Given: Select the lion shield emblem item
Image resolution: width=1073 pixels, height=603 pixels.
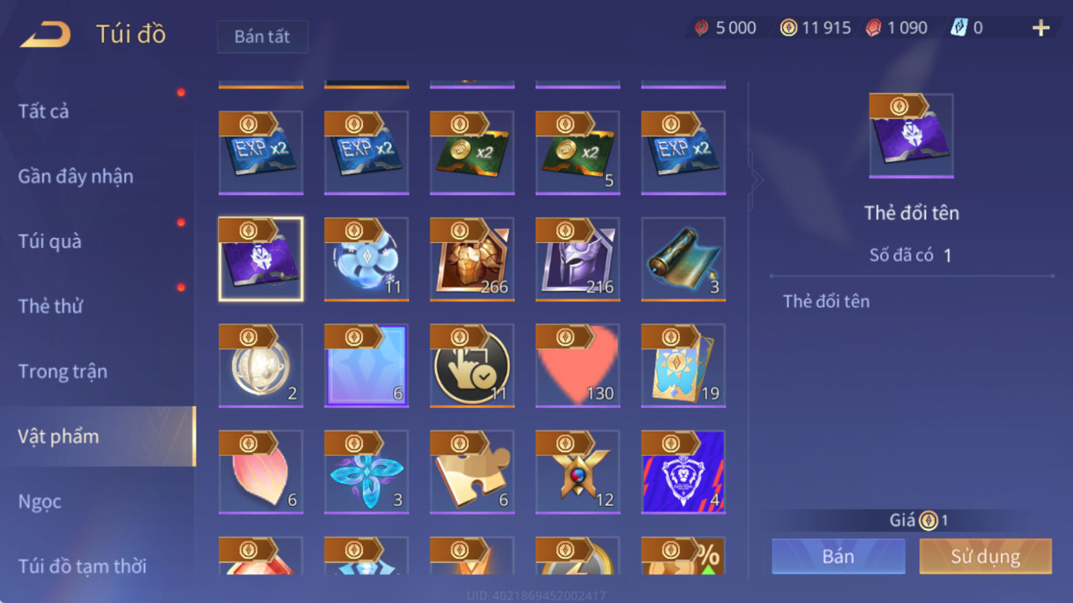Looking at the screenshot, I should click(x=683, y=472).
